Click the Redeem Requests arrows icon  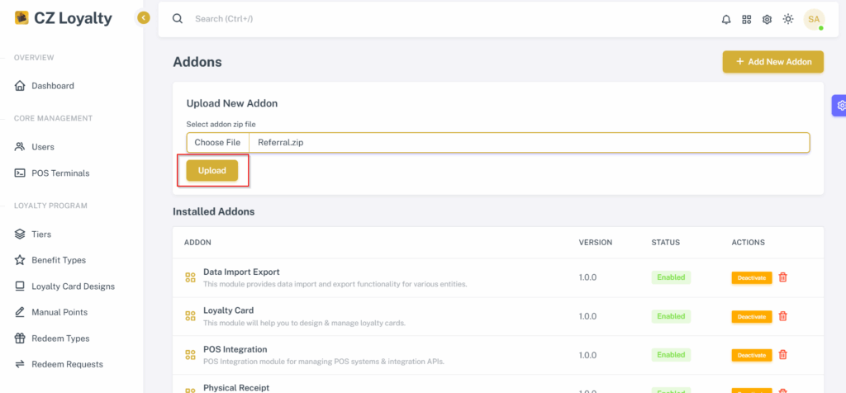click(20, 364)
